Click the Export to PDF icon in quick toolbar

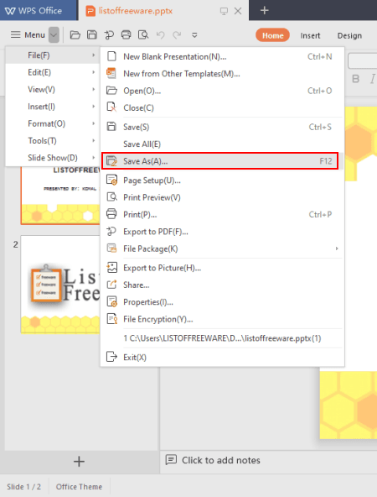coord(109,35)
